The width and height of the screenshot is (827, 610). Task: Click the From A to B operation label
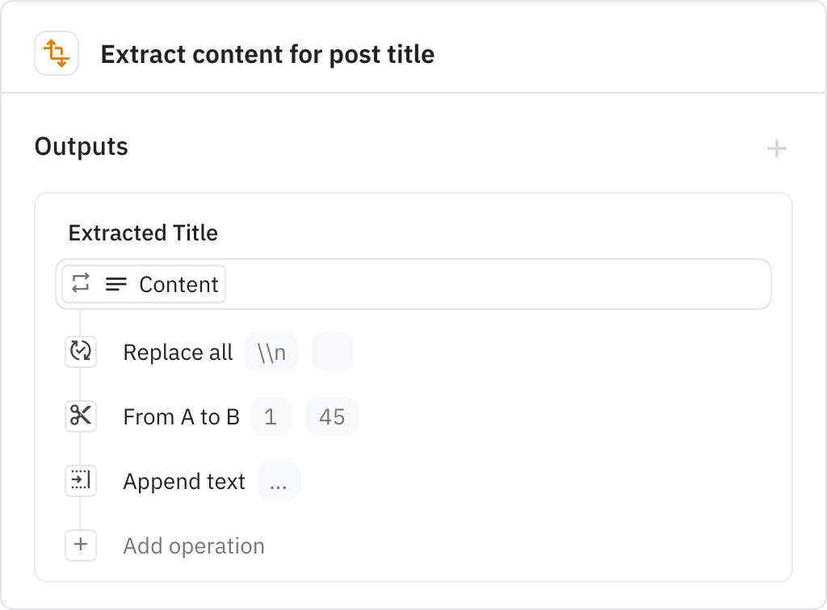pyautogui.click(x=181, y=416)
